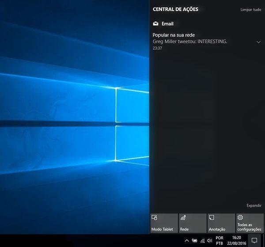Click the Action Center taskbar icon
Screen dimensions: 265x247
(254, 240)
